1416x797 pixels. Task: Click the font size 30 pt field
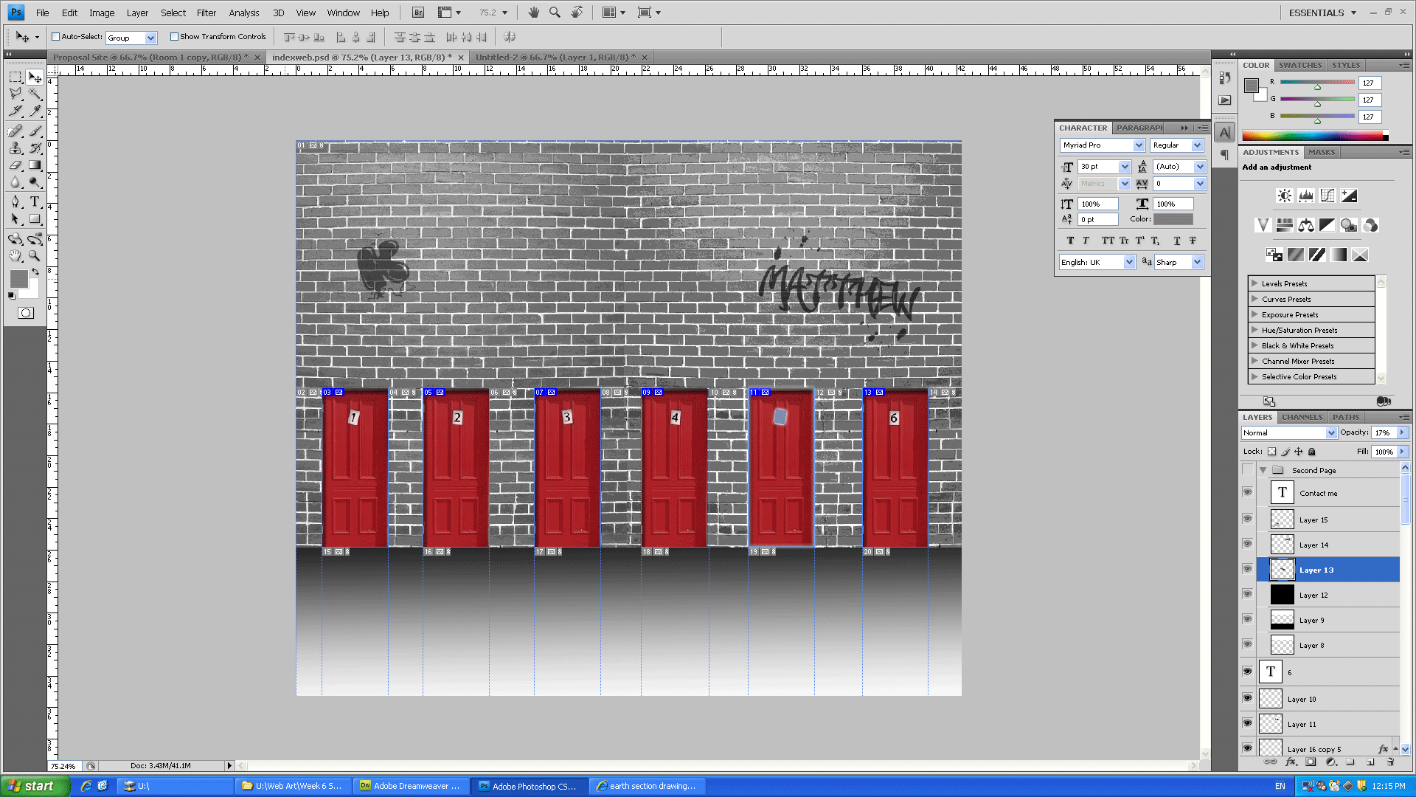click(1097, 167)
